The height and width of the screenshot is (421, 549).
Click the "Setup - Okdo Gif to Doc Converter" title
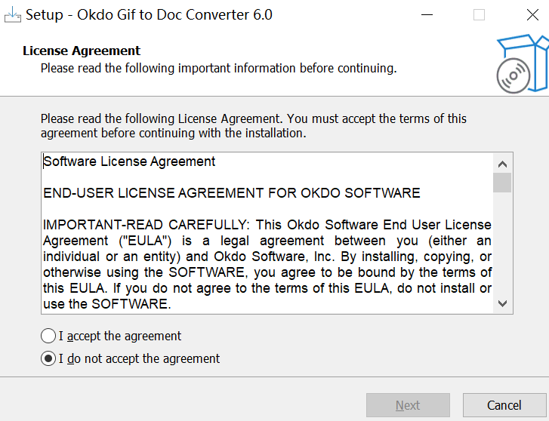(x=150, y=14)
